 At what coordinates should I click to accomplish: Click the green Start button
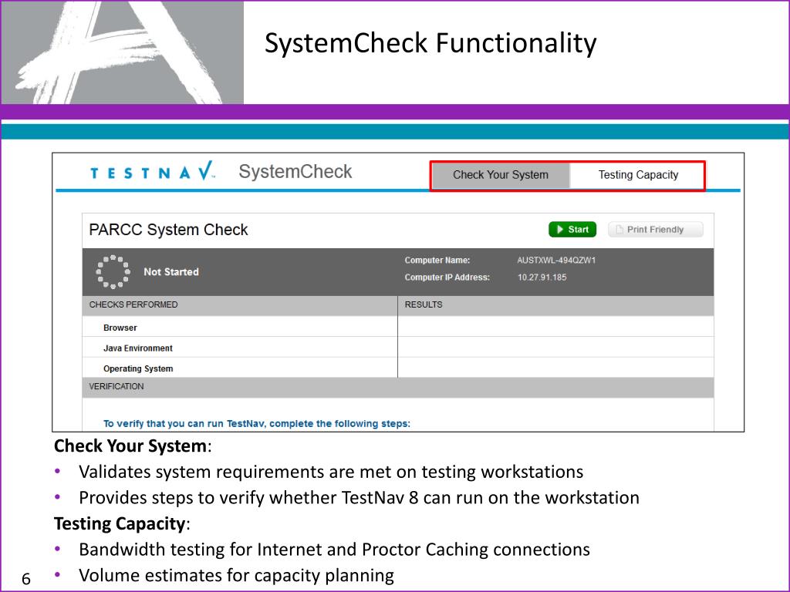point(572,230)
